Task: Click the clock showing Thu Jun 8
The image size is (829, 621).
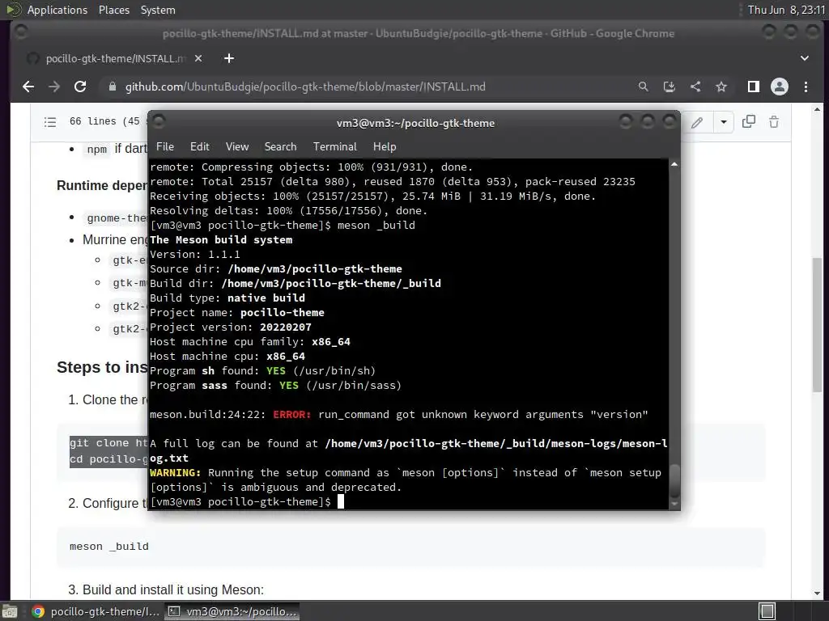Action: coord(786,10)
